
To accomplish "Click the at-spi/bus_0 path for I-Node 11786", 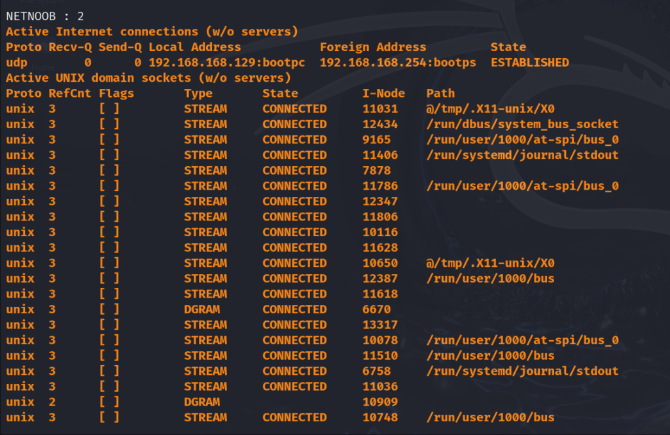I will [x=523, y=186].
